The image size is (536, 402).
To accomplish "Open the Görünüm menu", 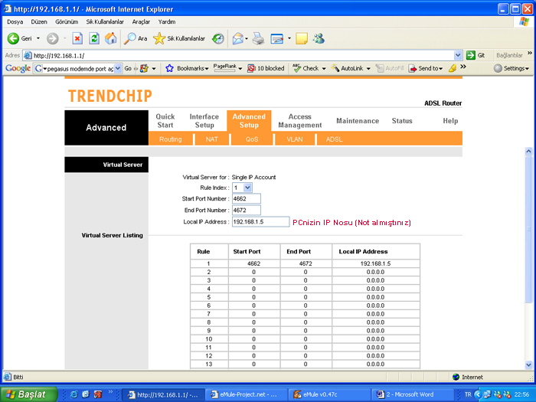I will tap(67, 21).
